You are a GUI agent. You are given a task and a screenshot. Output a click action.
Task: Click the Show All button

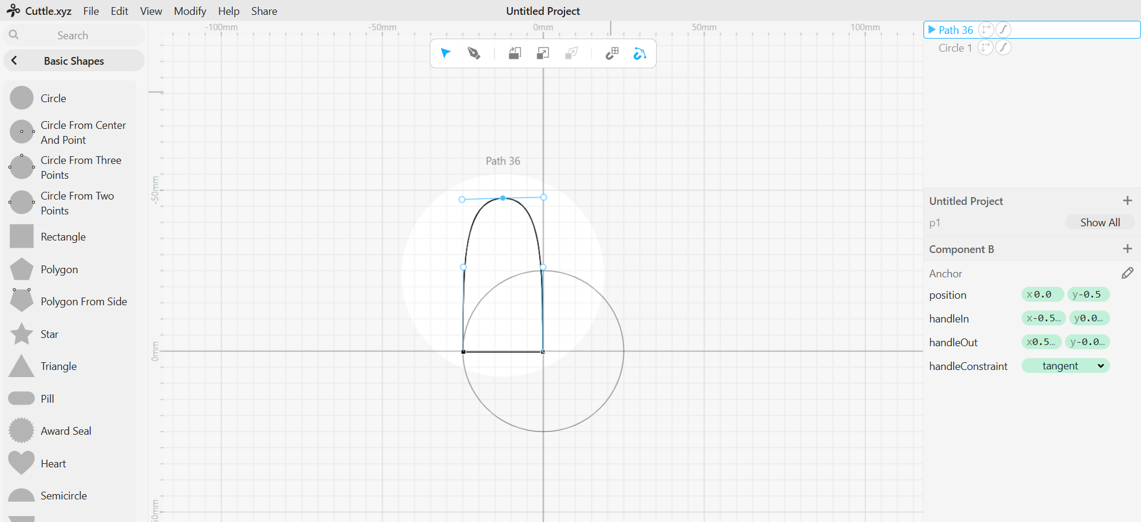tap(1100, 222)
